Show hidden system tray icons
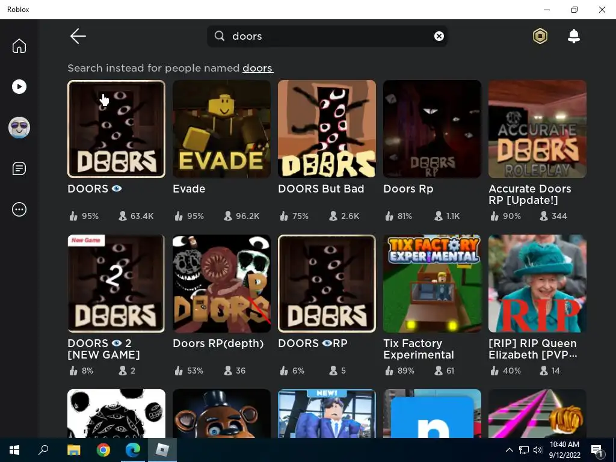Screen dimensions: 616x462 [509, 450]
